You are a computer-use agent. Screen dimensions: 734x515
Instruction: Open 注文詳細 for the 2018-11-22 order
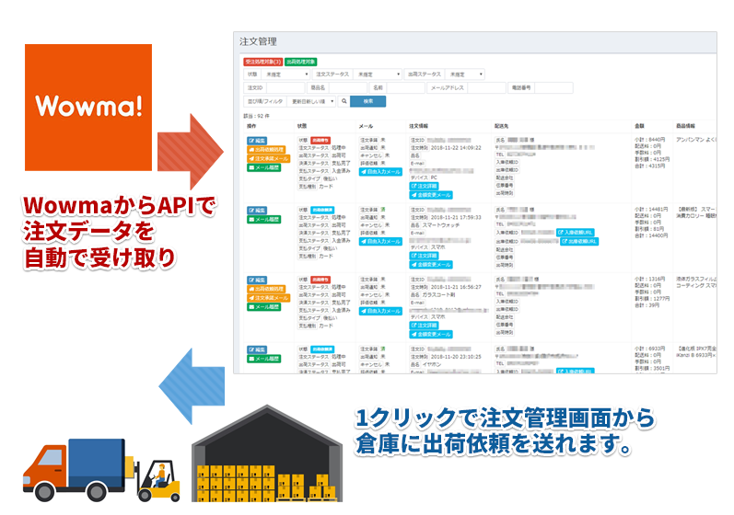[424, 186]
